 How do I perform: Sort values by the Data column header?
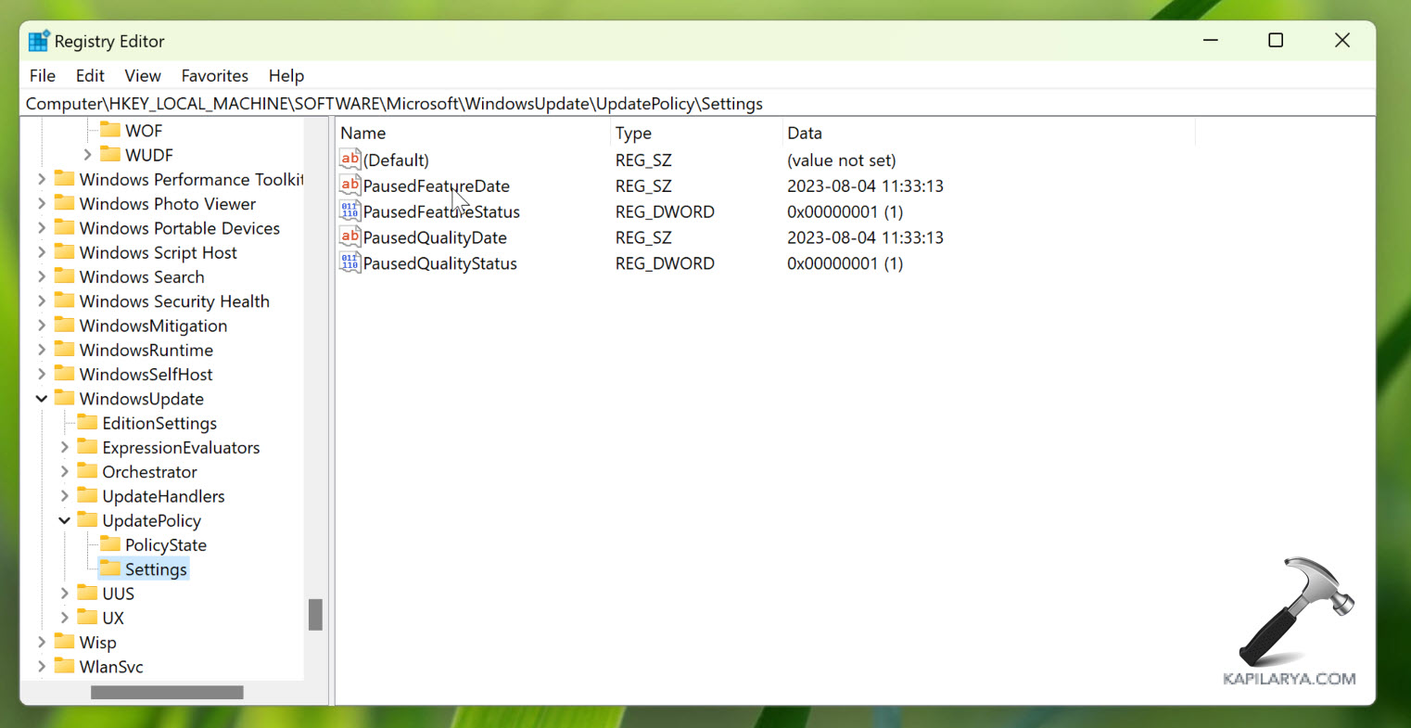click(x=988, y=133)
